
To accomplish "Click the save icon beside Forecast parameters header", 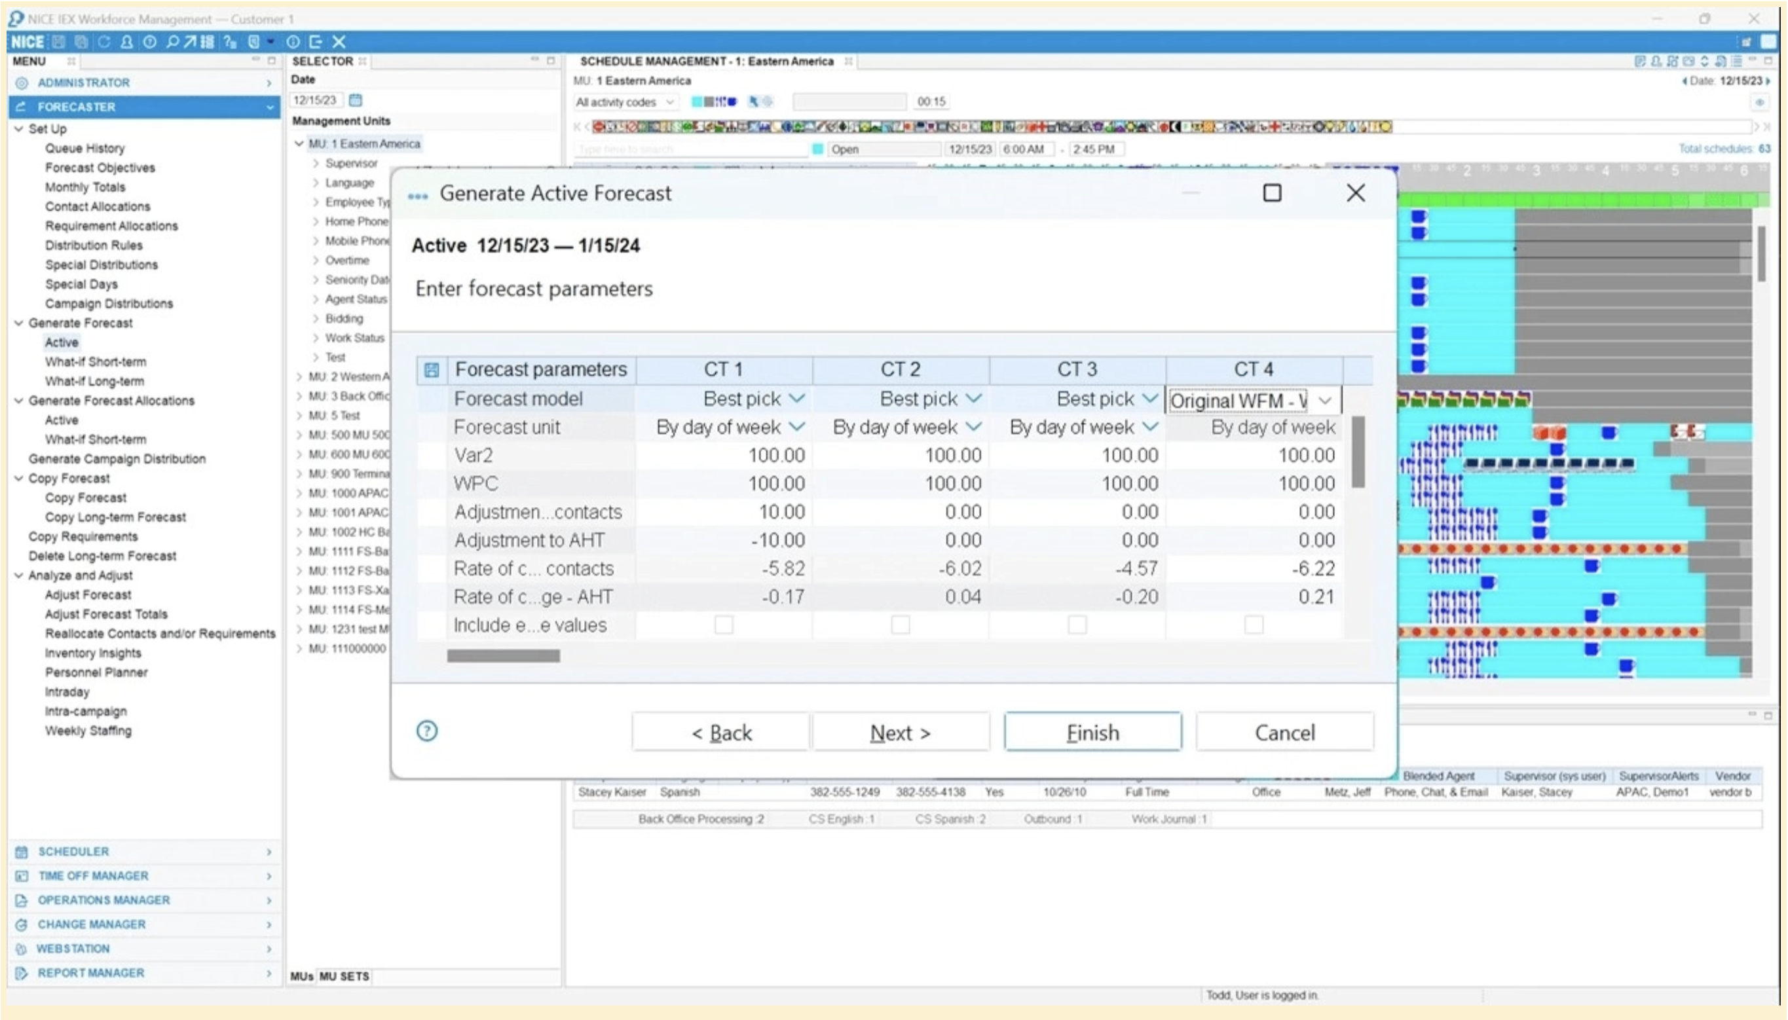I will tap(432, 369).
